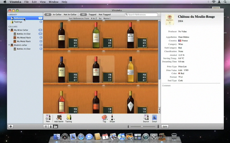This screenshot has height=143, width=230.
Task: Open the sort by Name dropdown
Action: point(107,19)
